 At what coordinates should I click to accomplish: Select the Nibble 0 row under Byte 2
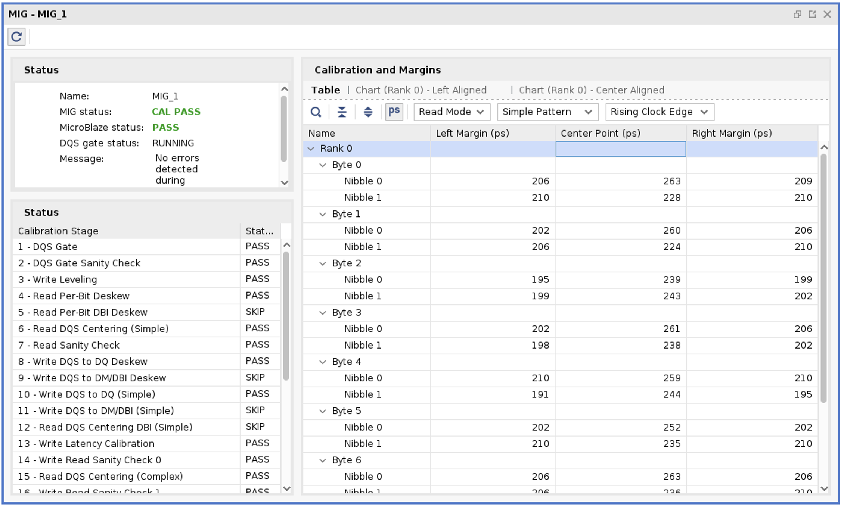363,279
